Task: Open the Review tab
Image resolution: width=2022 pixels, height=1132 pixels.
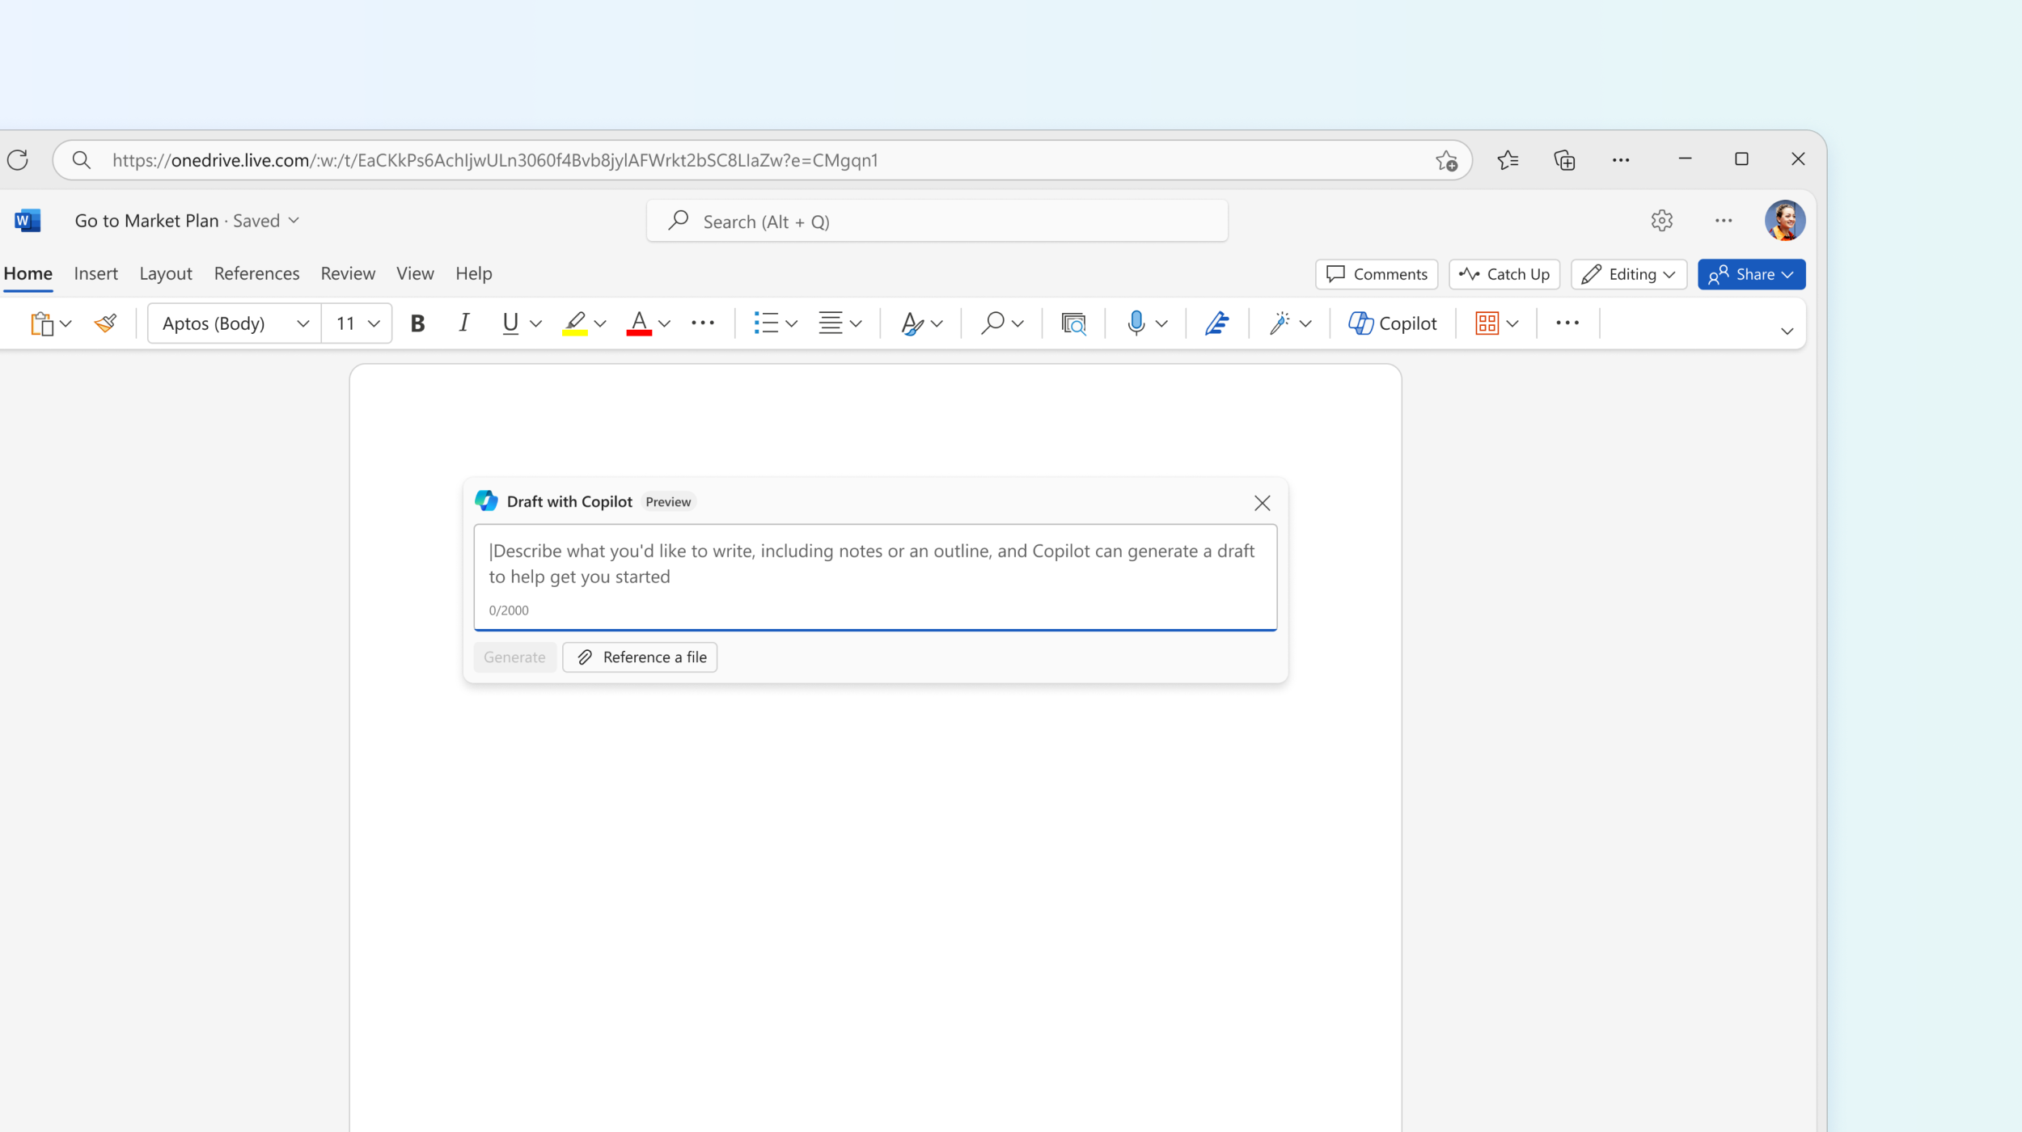Action: pyautogui.click(x=346, y=272)
